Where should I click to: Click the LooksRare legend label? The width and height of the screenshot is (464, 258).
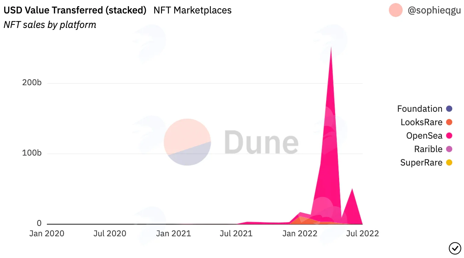421,122
